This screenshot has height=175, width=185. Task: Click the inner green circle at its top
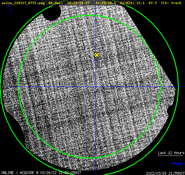point(89,15)
